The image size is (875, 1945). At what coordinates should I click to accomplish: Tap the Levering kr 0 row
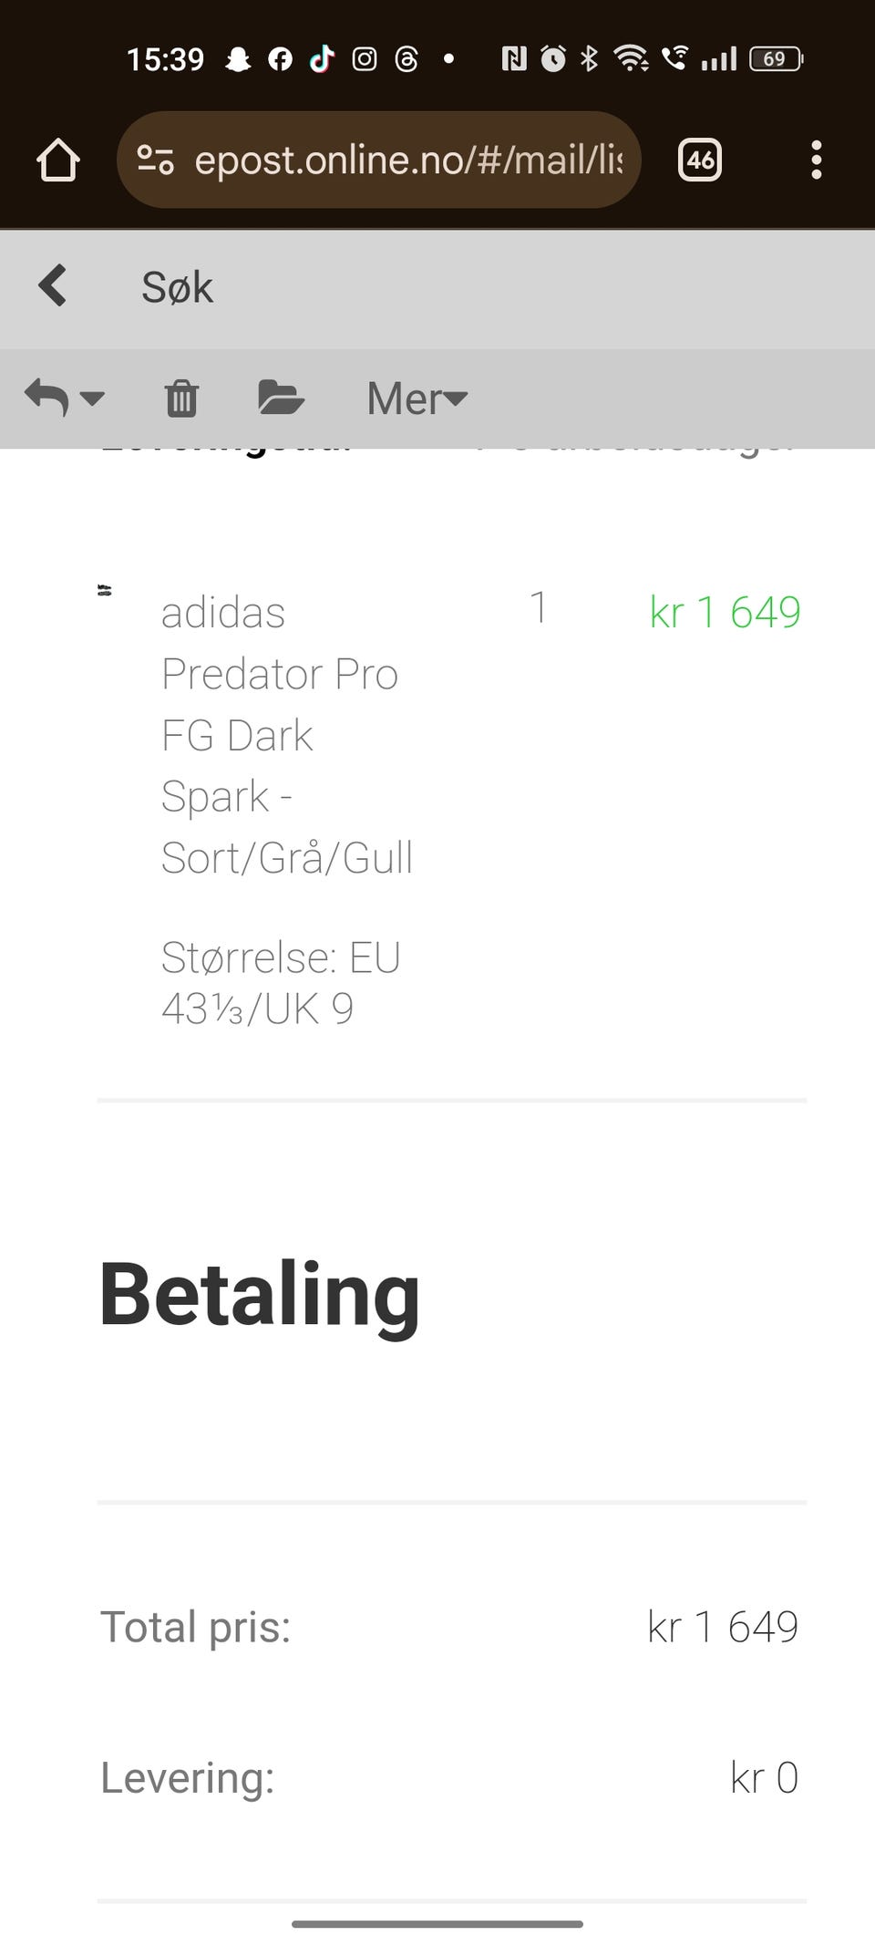click(x=450, y=1777)
